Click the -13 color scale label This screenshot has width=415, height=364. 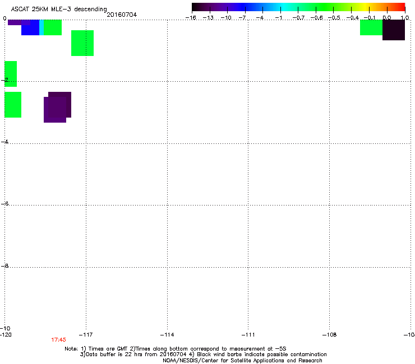click(208, 18)
